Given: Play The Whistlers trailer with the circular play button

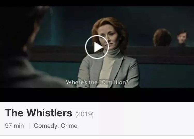Looking at the screenshot, I should [97, 47].
